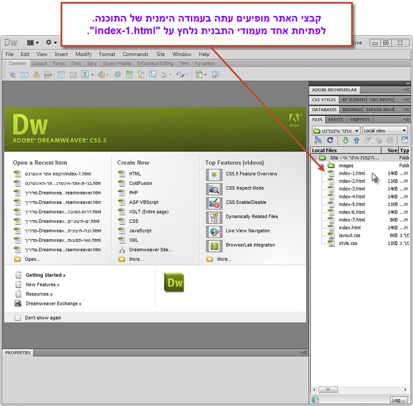Click the Date calendar icon

coord(129,75)
